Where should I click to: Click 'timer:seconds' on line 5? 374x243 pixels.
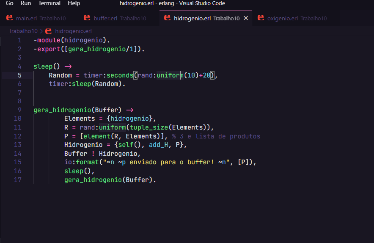click(108, 75)
